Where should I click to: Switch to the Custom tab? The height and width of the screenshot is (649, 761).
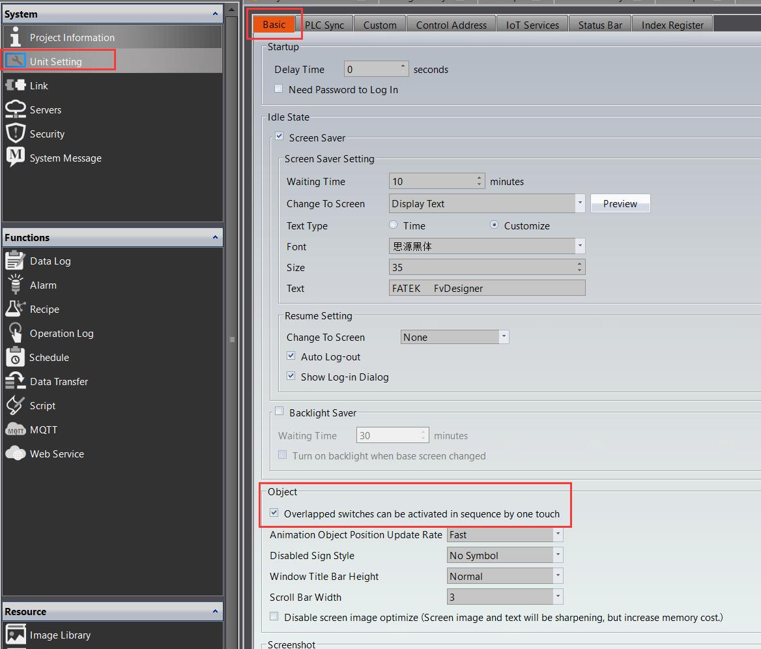click(x=380, y=25)
